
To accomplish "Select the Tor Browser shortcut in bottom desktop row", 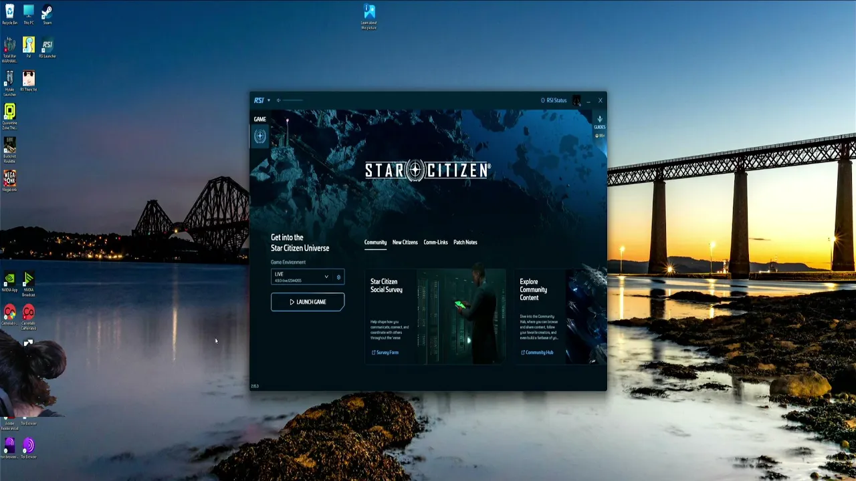I will coord(29,448).
